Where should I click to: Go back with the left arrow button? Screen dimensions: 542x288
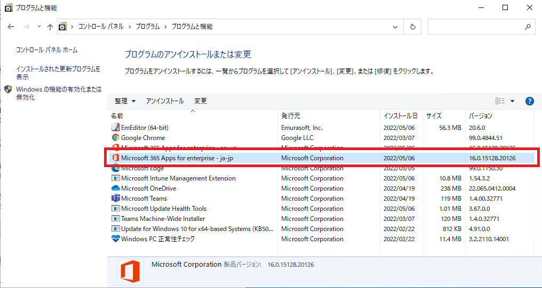click(11, 27)
